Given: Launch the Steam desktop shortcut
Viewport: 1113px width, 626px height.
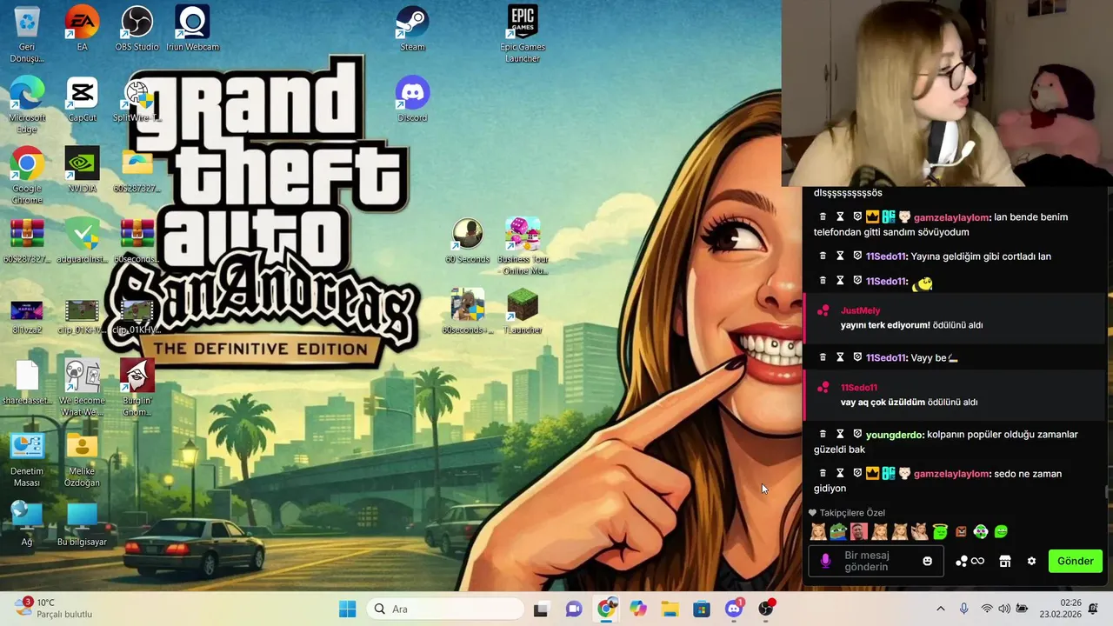Looking at the screenshot, I should click(x=412, y=30).
